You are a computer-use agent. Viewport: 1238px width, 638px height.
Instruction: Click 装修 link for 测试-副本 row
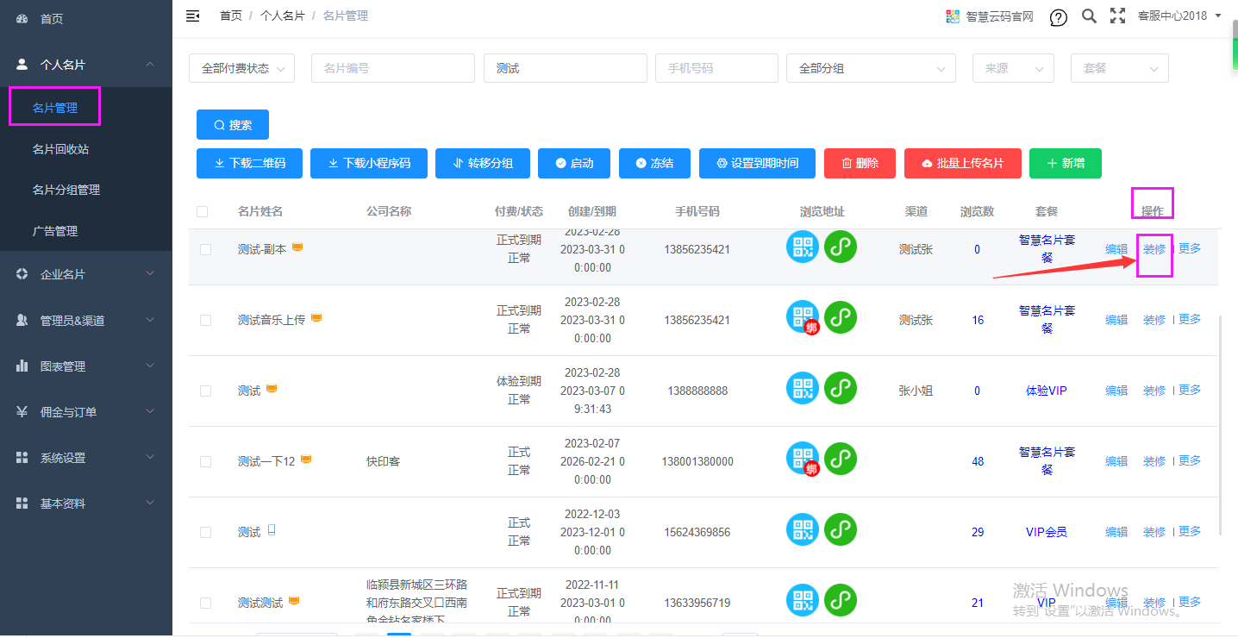click(1154, 249)
